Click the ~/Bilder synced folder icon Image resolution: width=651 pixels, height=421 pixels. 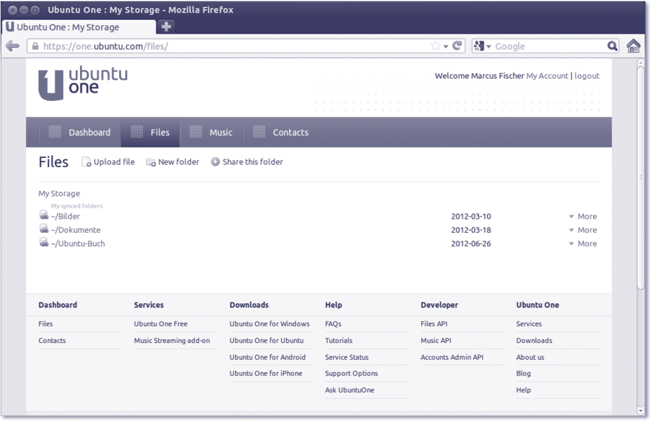coord(44,216)
